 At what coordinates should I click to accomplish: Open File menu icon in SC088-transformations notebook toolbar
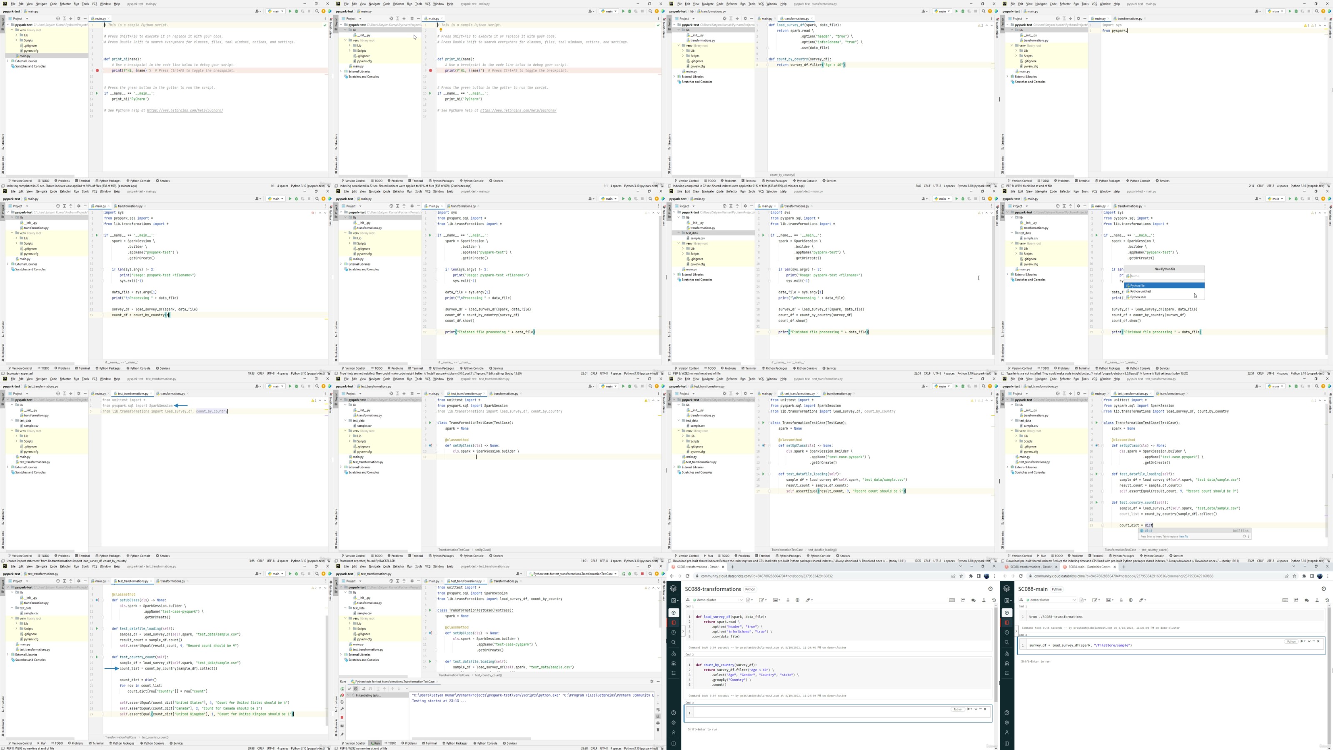tap(750, 600)
